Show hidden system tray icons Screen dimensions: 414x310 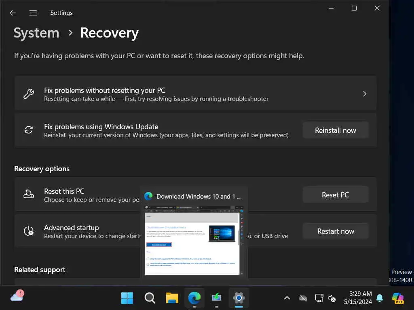point(287,298)
